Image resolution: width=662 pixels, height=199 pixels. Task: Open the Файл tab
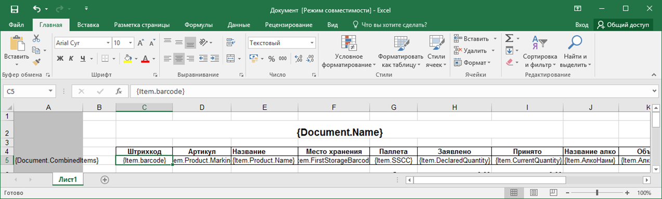[16, 24]
